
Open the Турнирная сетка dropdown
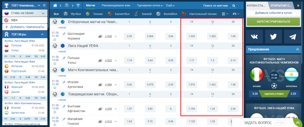[150, 6]
